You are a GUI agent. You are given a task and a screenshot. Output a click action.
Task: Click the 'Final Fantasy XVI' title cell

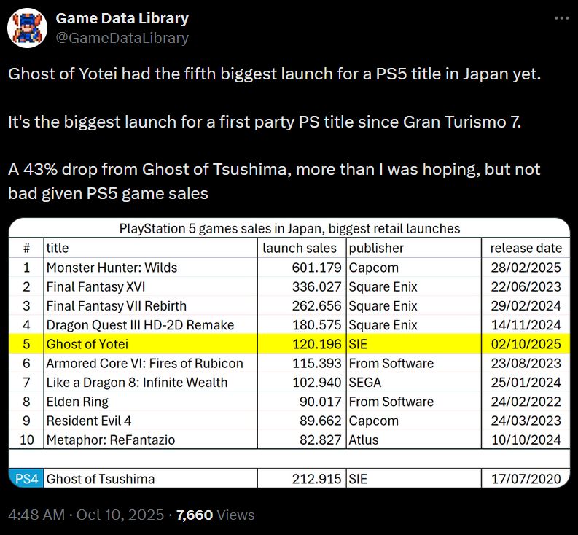tap(150, 286)
